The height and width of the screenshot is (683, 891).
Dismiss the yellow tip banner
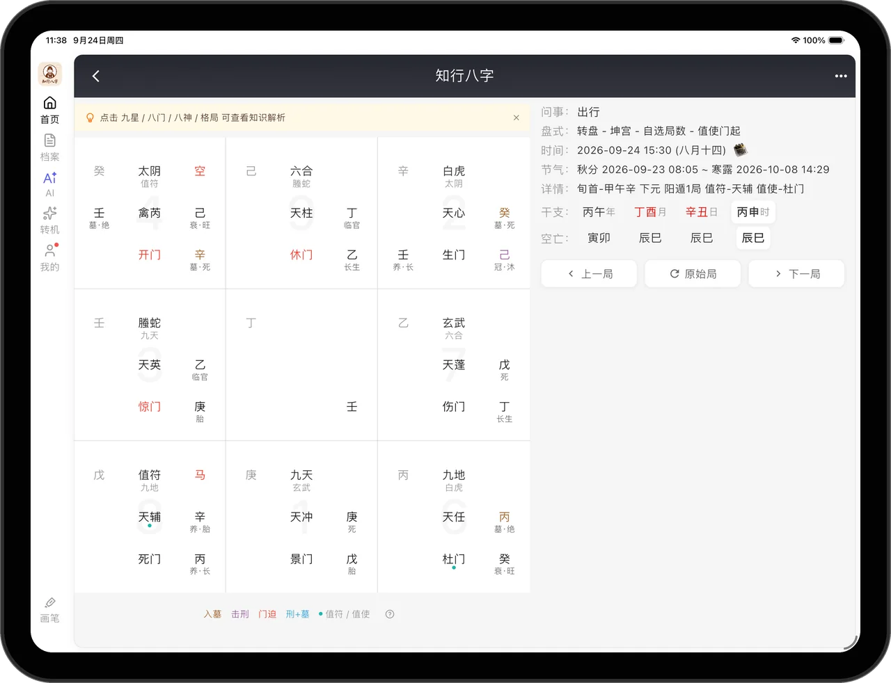tap(516, 118)
